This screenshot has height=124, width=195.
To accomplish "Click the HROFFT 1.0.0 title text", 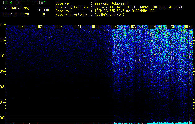I will [24, 2].
